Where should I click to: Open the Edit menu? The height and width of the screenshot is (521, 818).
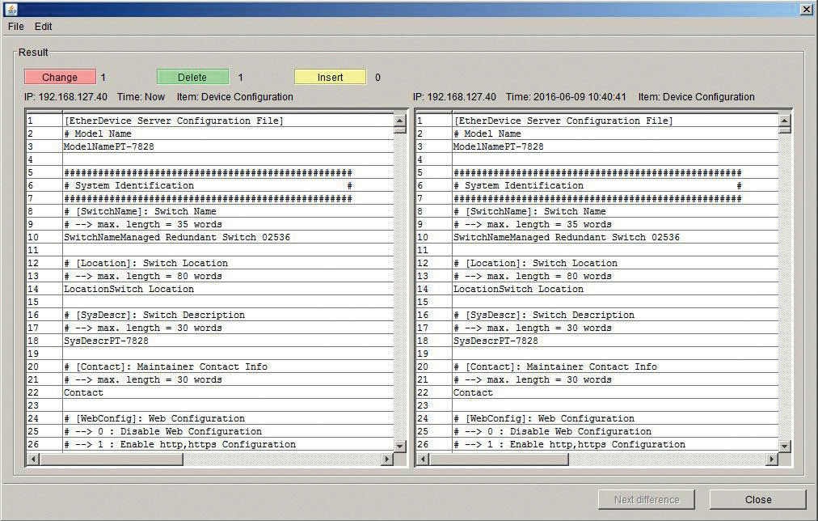(43, 27)
